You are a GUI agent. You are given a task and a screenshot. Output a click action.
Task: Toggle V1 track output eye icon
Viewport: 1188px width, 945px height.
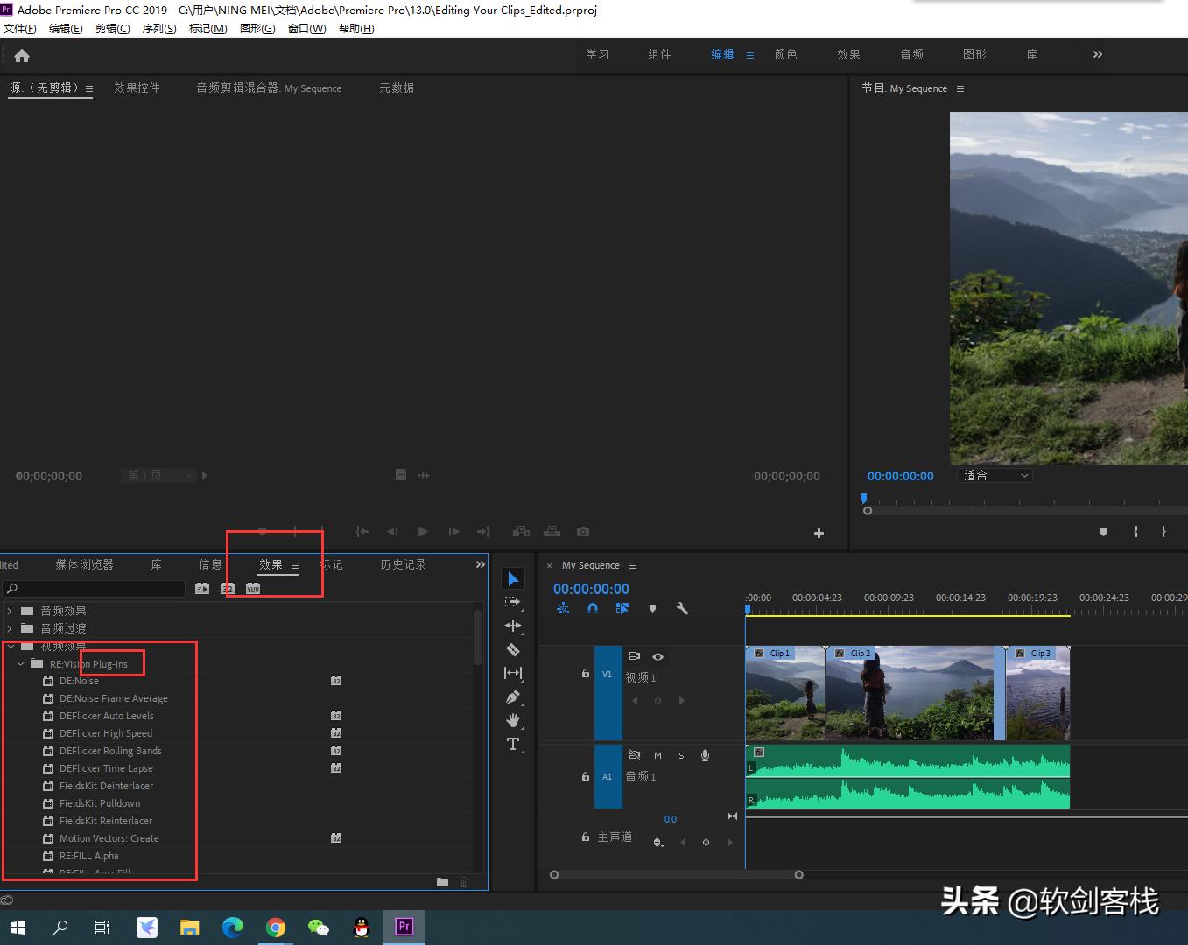point(657,656)
